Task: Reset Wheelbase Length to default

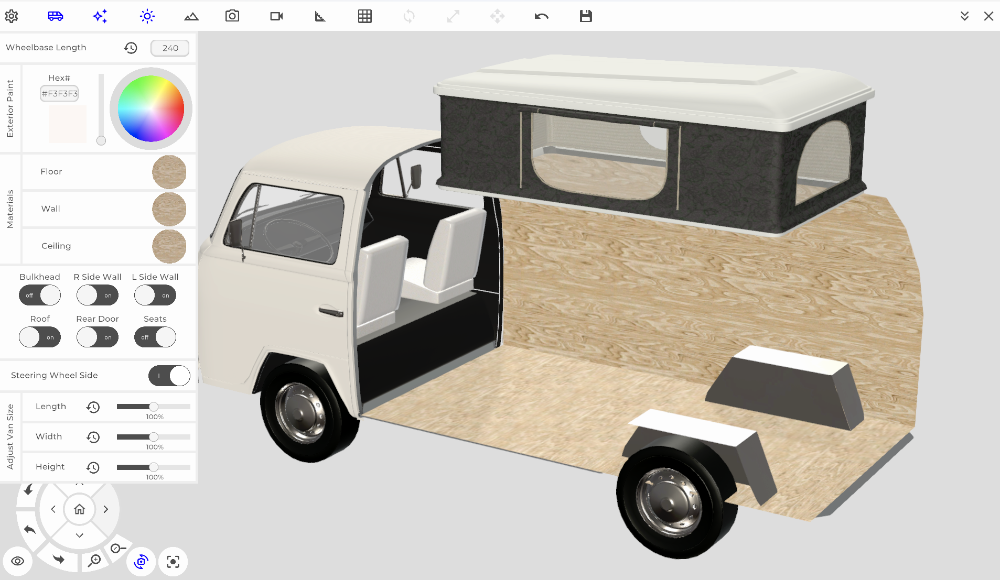Action: (x=131, y=48)
